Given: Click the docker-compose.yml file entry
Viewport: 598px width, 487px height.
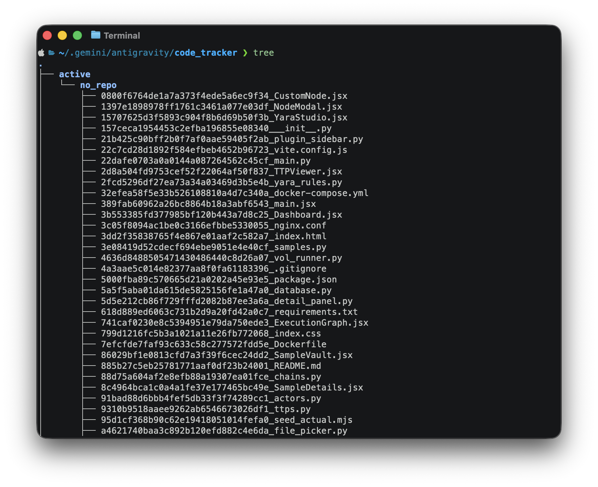Looking at the screenshot, I should click(x=234, y=193).
